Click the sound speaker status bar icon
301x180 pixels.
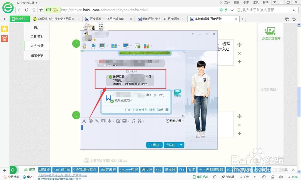(x=281, y=177)
